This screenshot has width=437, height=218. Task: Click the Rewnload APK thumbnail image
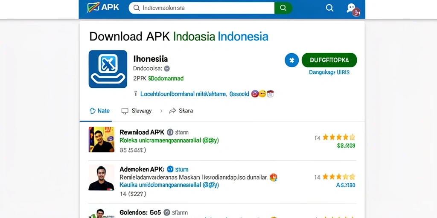coord(102,140)
